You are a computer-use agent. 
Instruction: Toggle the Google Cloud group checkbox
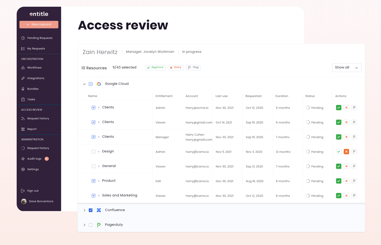click(x=91, y=84)
